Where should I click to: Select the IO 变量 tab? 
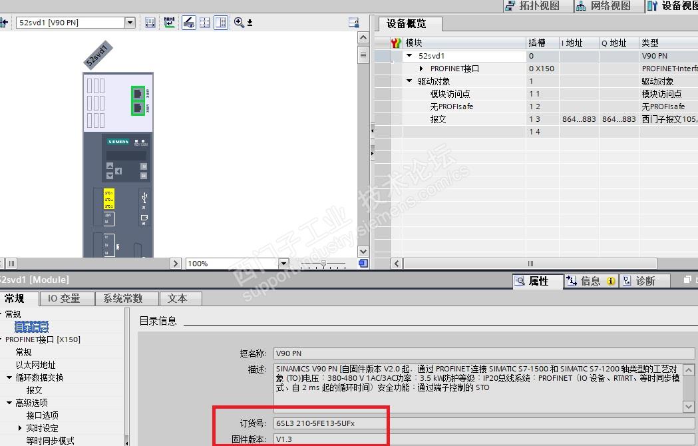67,298
